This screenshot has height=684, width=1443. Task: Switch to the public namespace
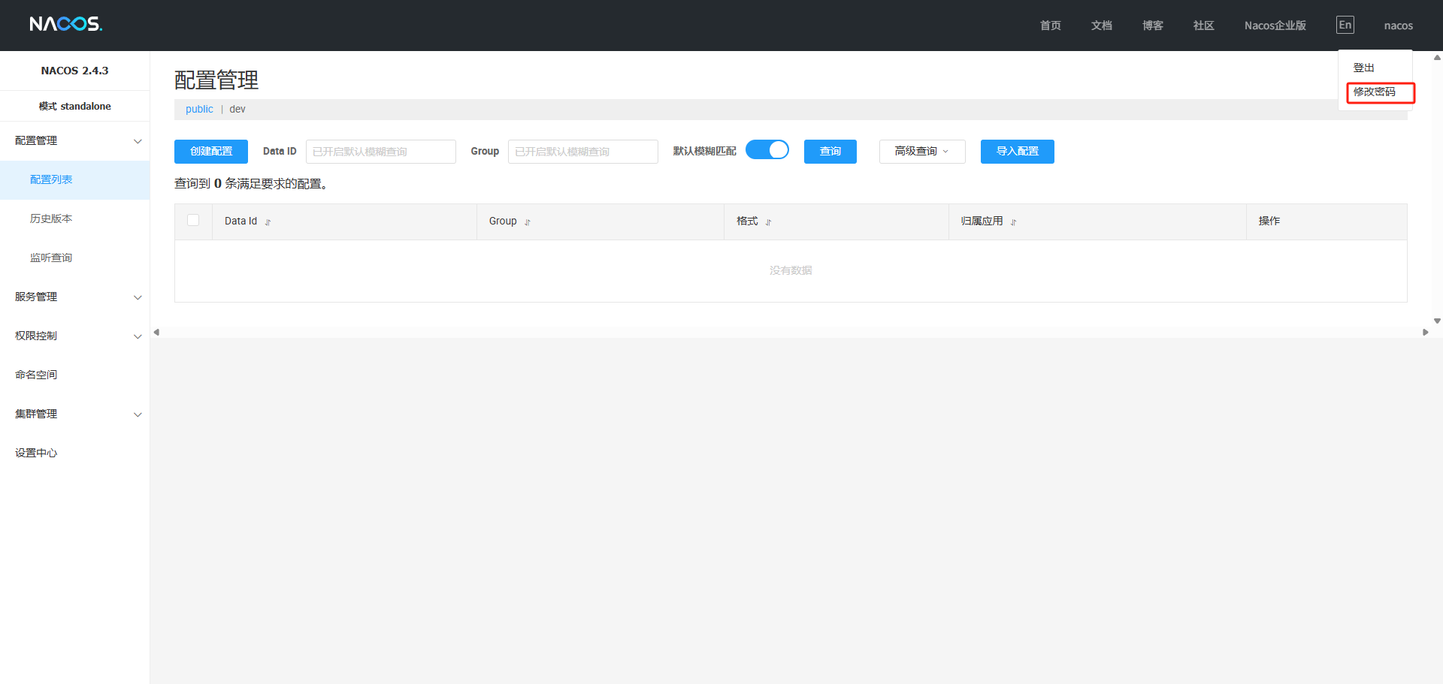[x=199, y=109]
